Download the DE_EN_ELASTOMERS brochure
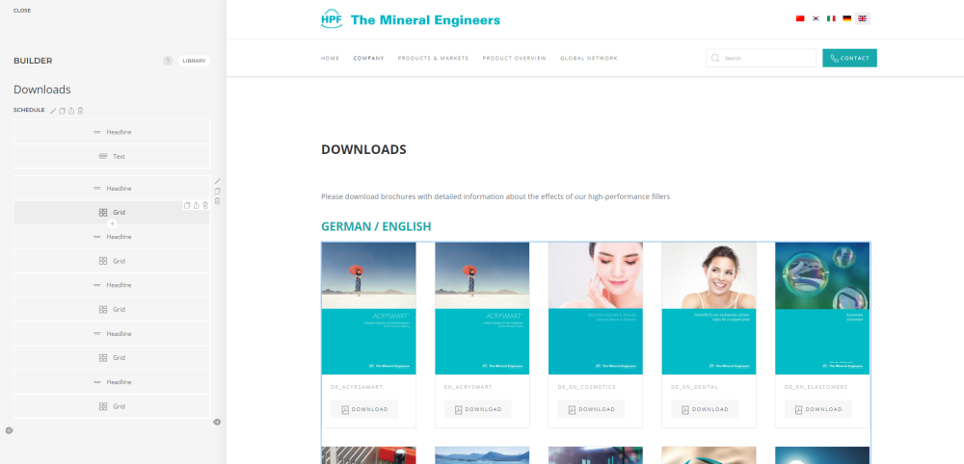The height and width of the screenshot is (464, 964). tap(818, 409)
